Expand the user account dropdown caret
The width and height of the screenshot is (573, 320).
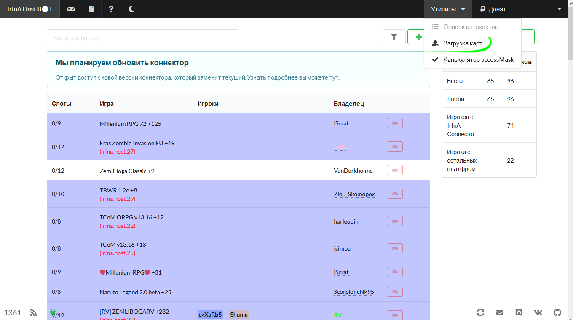tap(560, 9)
